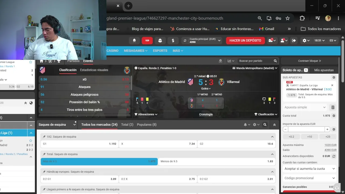Expand the Alineaciones section
This screenshot has height=194, width=345.
pos(146,114)
